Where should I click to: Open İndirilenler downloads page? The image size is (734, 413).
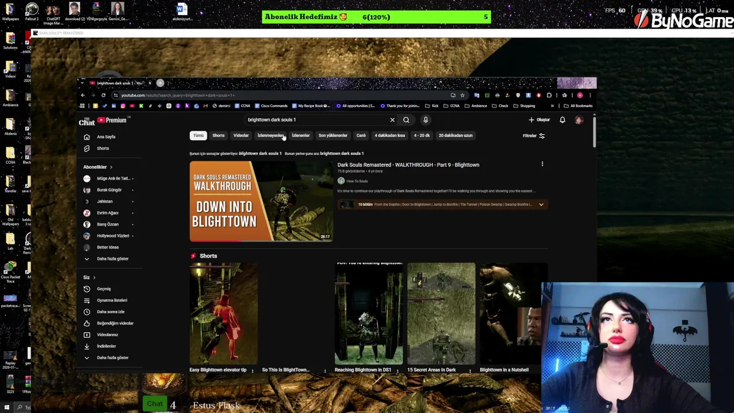[106, 346]
